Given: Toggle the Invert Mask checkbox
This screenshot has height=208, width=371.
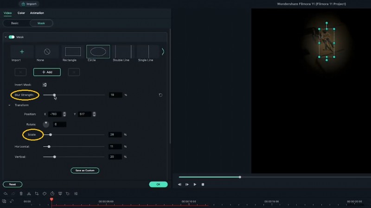Looking at the screenshot, I should (45, 85).
